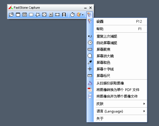This screenshot has width=159, height=126.
Task: Click the merge images icon in menu
Action: click(90, 96)
